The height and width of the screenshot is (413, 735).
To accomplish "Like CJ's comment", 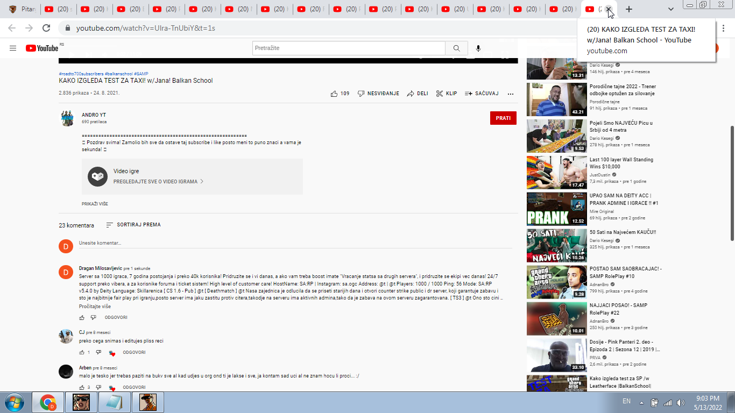I will tap(82, 352).
